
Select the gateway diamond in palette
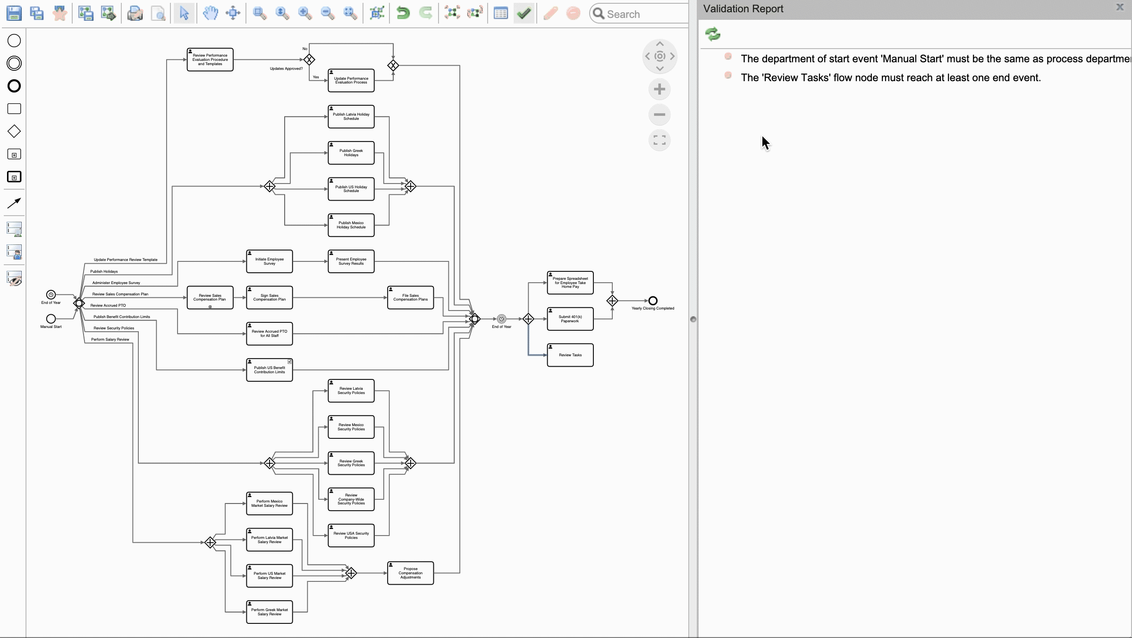(14, 131)
